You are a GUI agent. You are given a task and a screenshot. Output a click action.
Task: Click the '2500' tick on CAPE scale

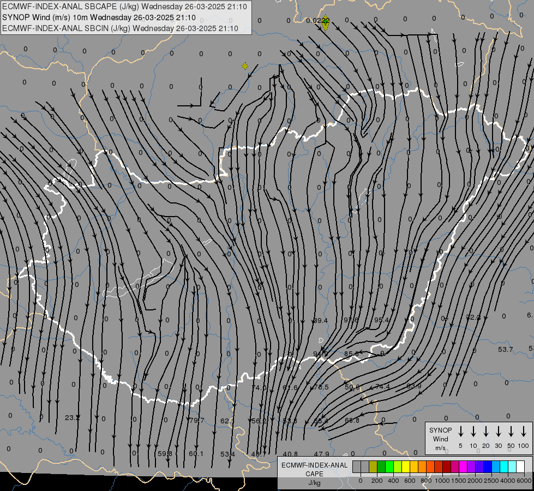[x=491, y=481]
